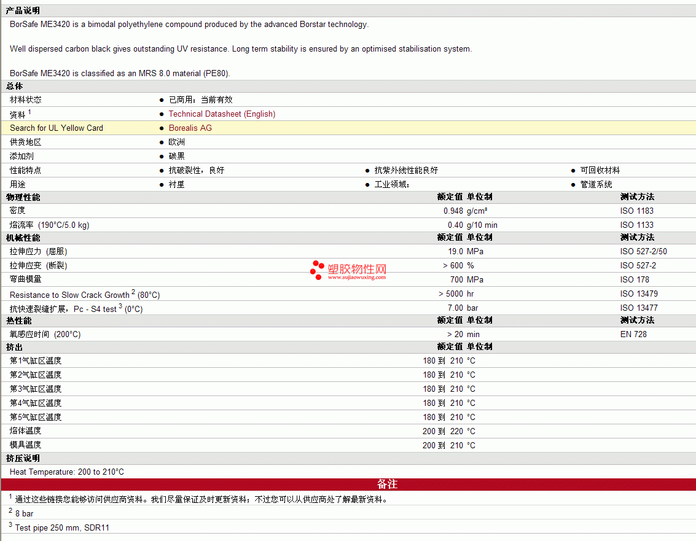The image size is (696, 541).
Task: Click the feature 可回收材料
Action: (600, 171)
